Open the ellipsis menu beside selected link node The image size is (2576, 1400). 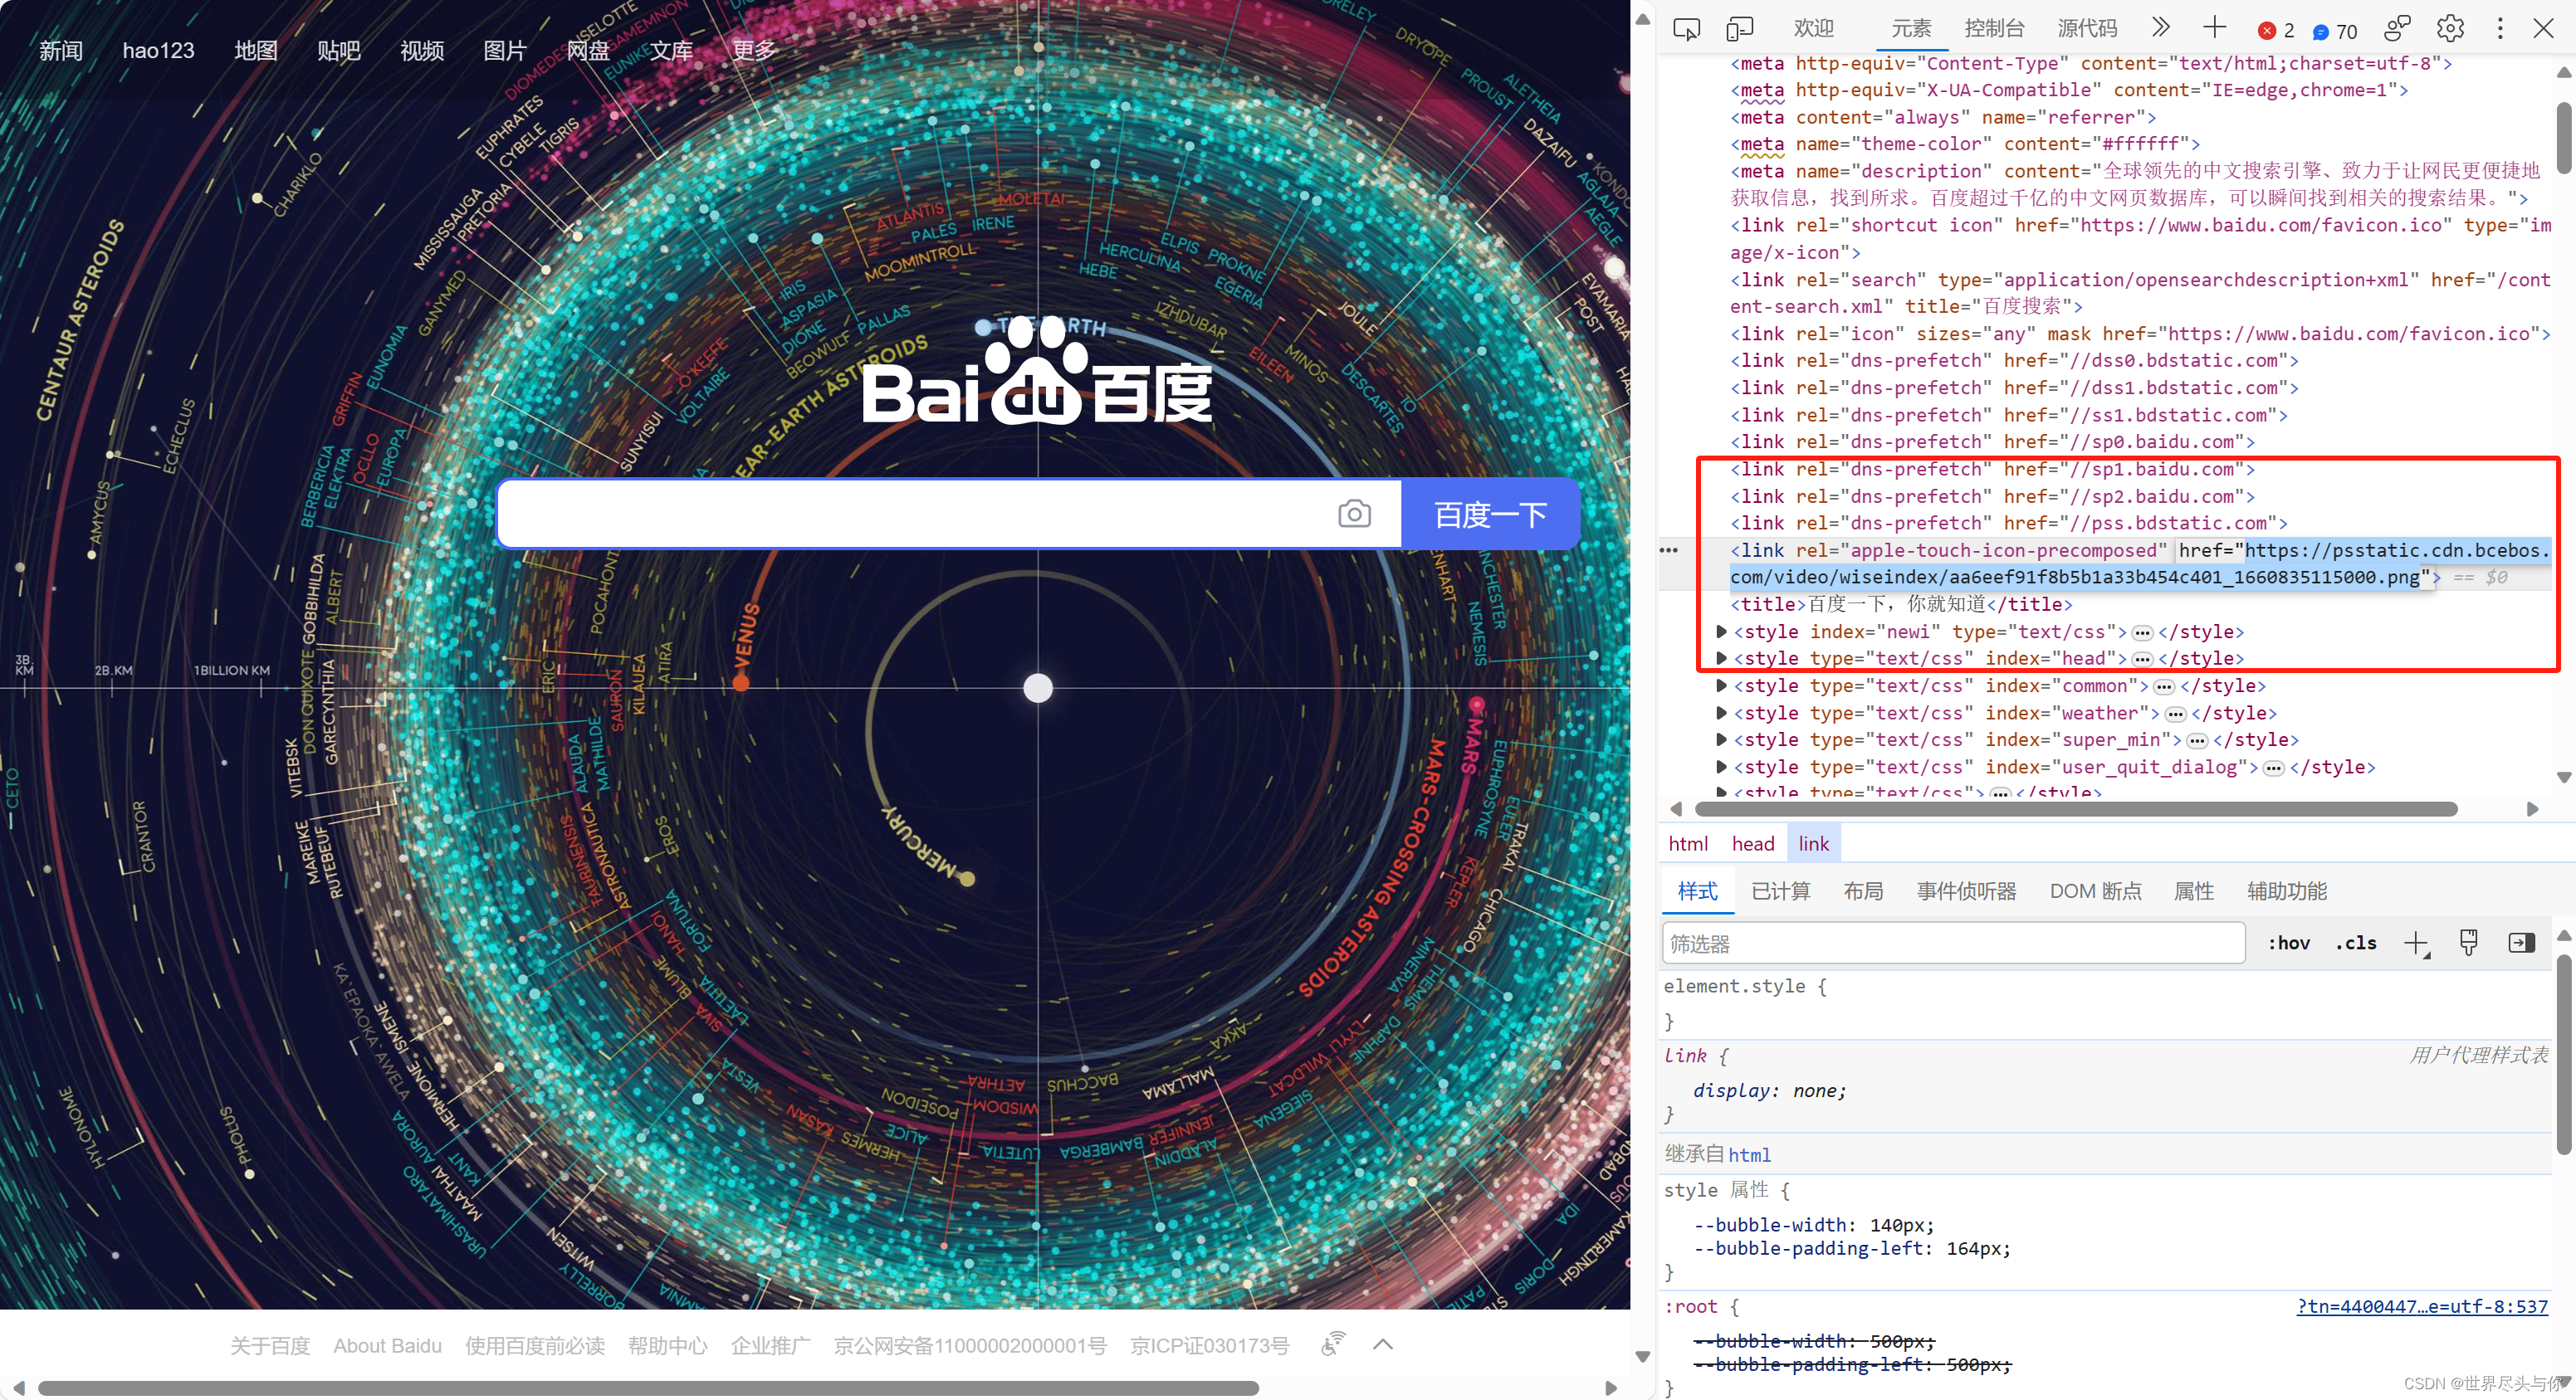[1669, 551]
